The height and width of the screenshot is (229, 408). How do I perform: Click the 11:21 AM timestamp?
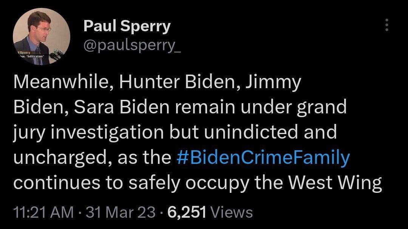point(43,212)
